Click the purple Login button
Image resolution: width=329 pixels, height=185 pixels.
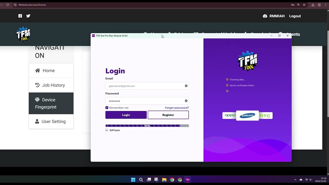(126, 115)
